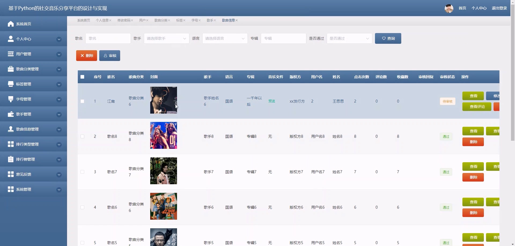Click the 系统管理 grid icon
Image resolution: width=515 pixels, height=246 pixels.
tap(11, 189)
